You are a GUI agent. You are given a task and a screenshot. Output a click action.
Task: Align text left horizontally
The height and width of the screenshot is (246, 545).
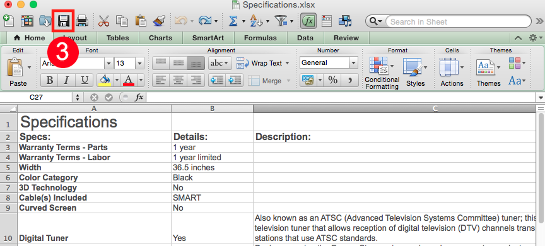(161, 81)
